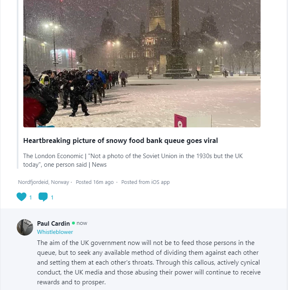Viewport: 288px width, 290px height.
Task: Click the pink sign in the photo
Action: pyautogui.click(x=180, y=120)
